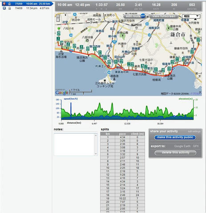The image size is (206, 213).
Task: Click the 1:33:57 duration in the summary bar
Action: point(101,5)
